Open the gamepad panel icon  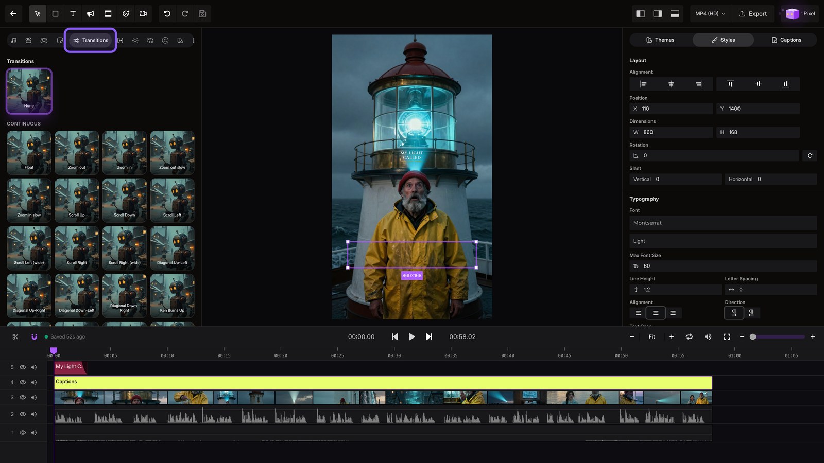click(44, 40)
